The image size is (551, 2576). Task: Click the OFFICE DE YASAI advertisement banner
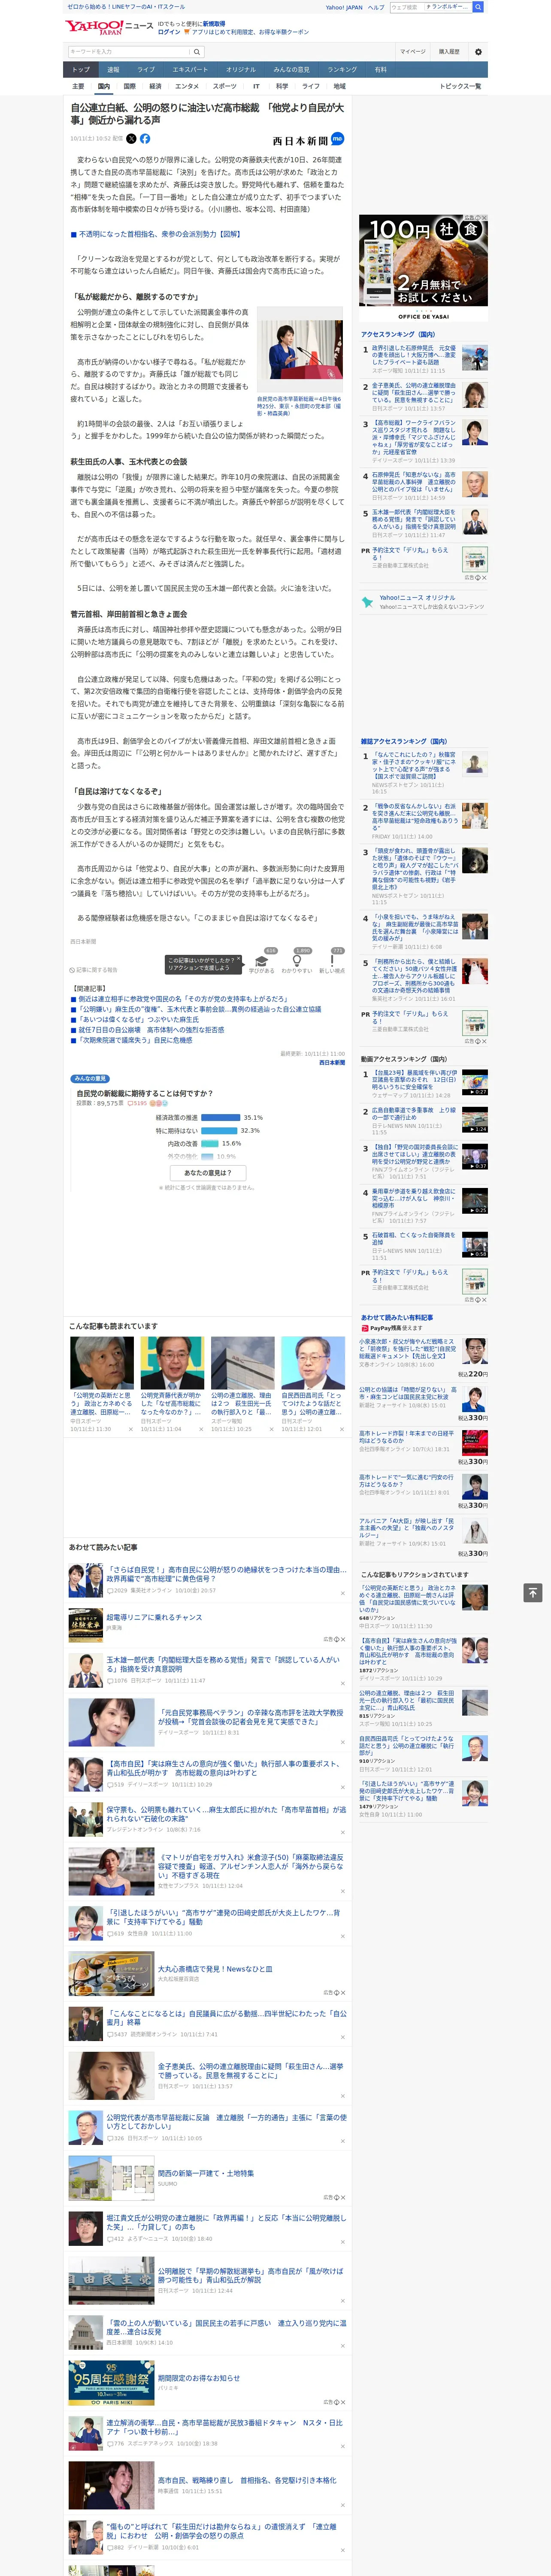(423, 267)
